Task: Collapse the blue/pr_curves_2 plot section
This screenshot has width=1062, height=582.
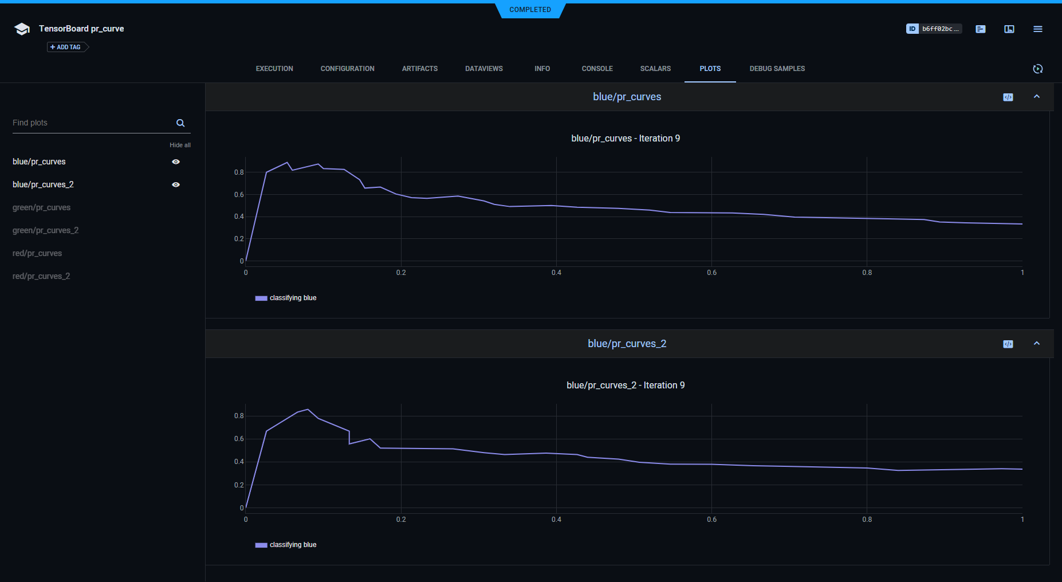Action: click(x=1036, y=344)
